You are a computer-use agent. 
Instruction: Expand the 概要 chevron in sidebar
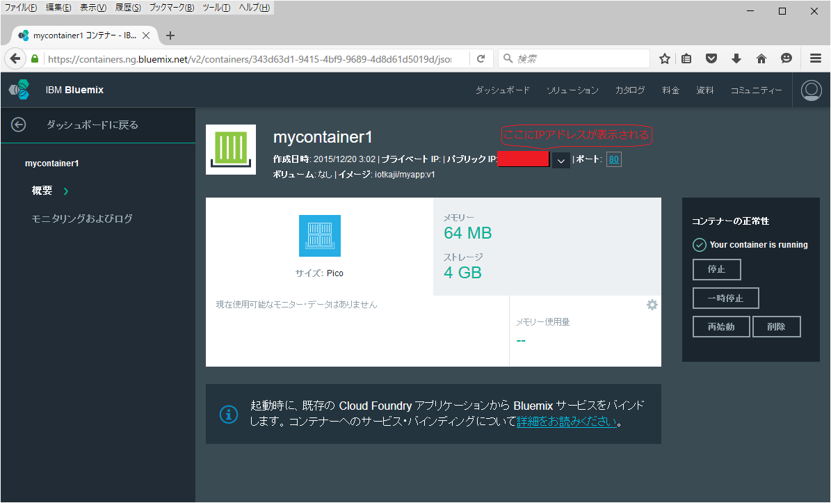click(x=66, y=191)
